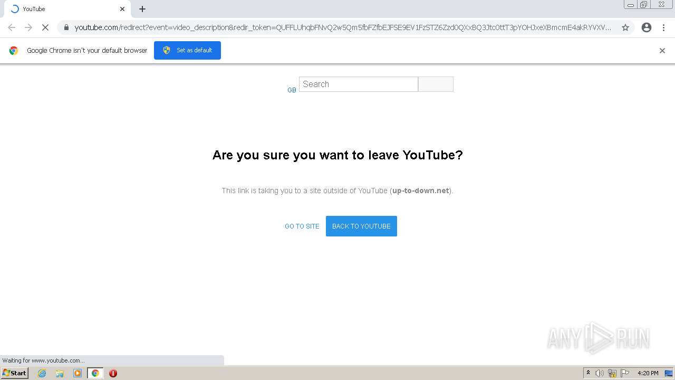Show hidden system tray icons
Screen dimensions: 675x380
point(588,373)
